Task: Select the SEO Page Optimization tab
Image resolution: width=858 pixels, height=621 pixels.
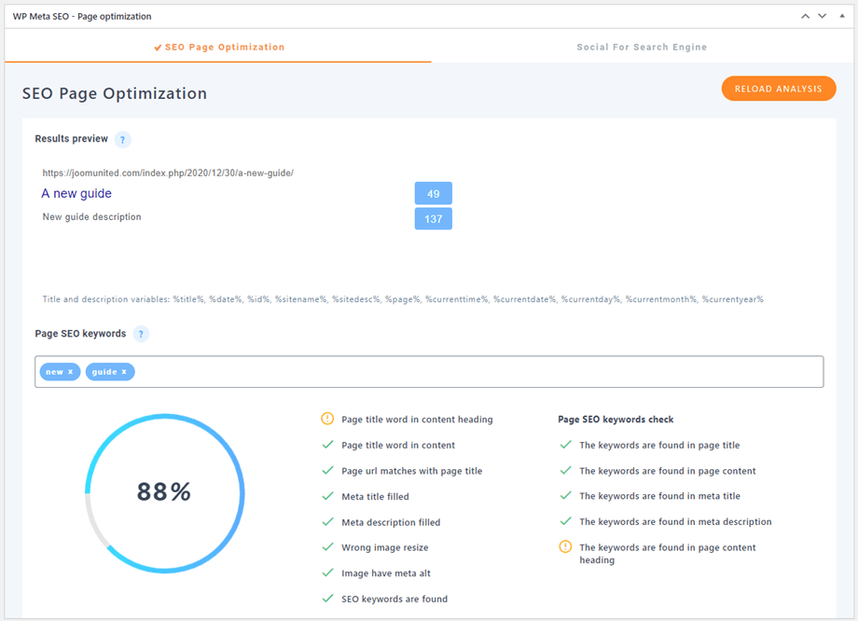Action: (x=219, y=47)
